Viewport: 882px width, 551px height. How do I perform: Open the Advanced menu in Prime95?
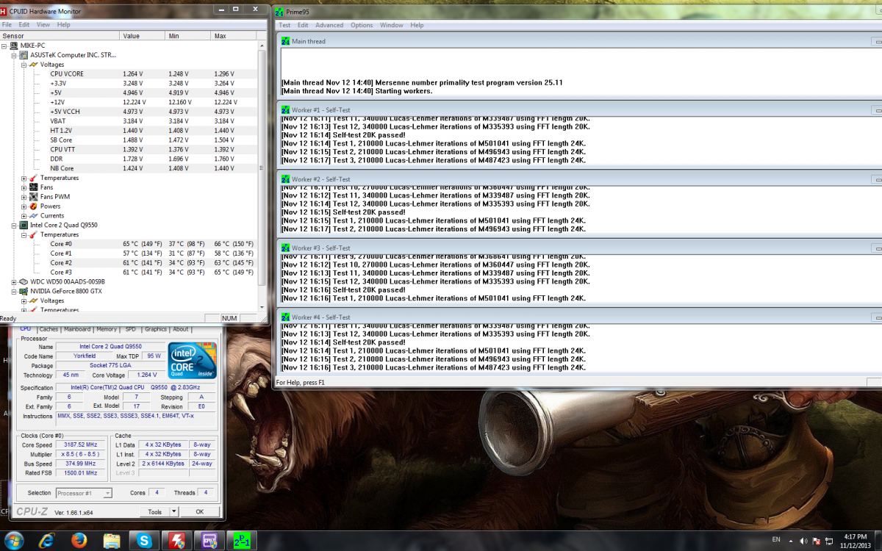click(x=329, y=25)
